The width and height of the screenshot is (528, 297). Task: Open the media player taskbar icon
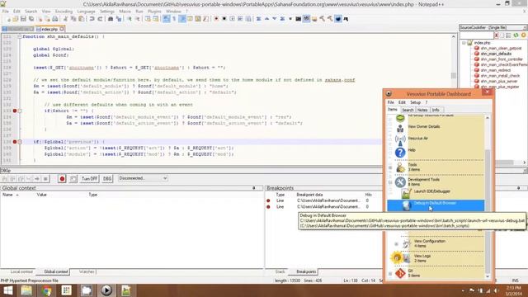tap(106, 290)
